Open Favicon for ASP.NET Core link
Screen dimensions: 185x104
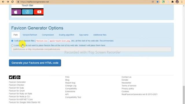point(21,99)
